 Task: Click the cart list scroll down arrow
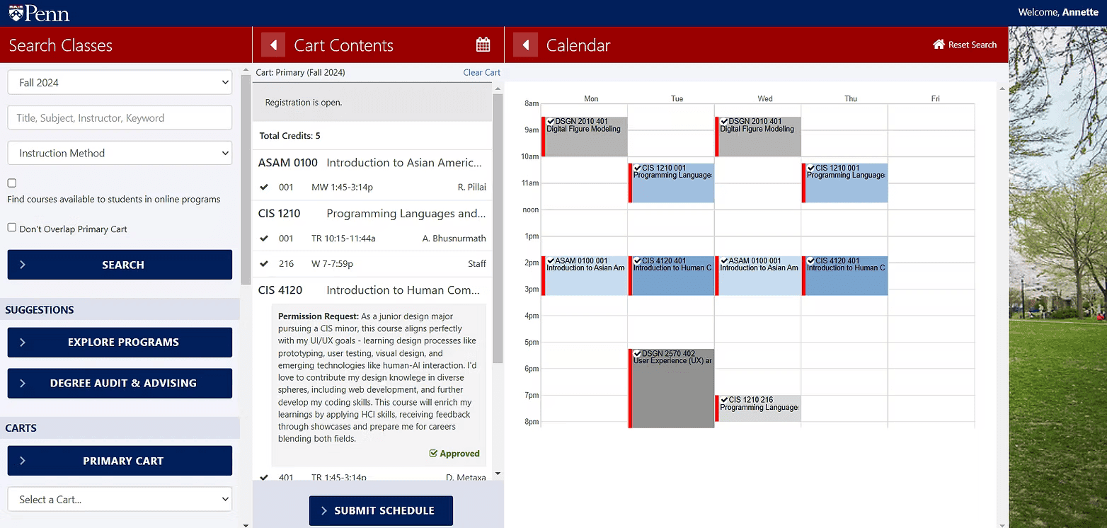498,474
